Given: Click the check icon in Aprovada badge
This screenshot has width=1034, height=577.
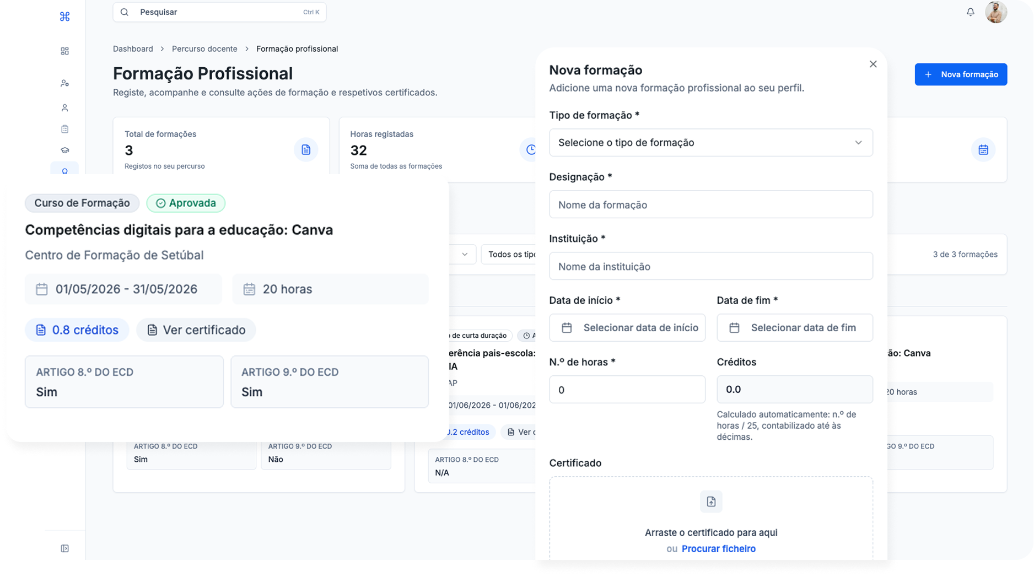Looking at the screenshot, I should [x=160, y=203].
